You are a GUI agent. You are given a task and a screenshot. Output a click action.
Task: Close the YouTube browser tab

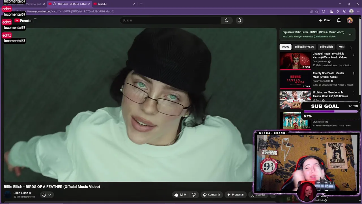tap(134, 4)
